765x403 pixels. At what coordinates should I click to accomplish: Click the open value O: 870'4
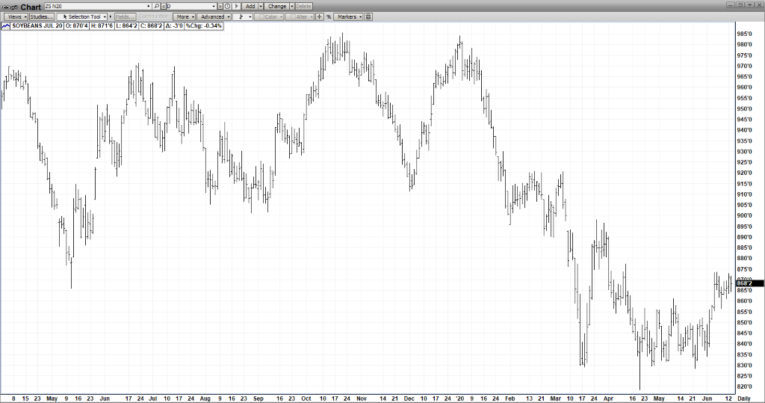(77, 26)
